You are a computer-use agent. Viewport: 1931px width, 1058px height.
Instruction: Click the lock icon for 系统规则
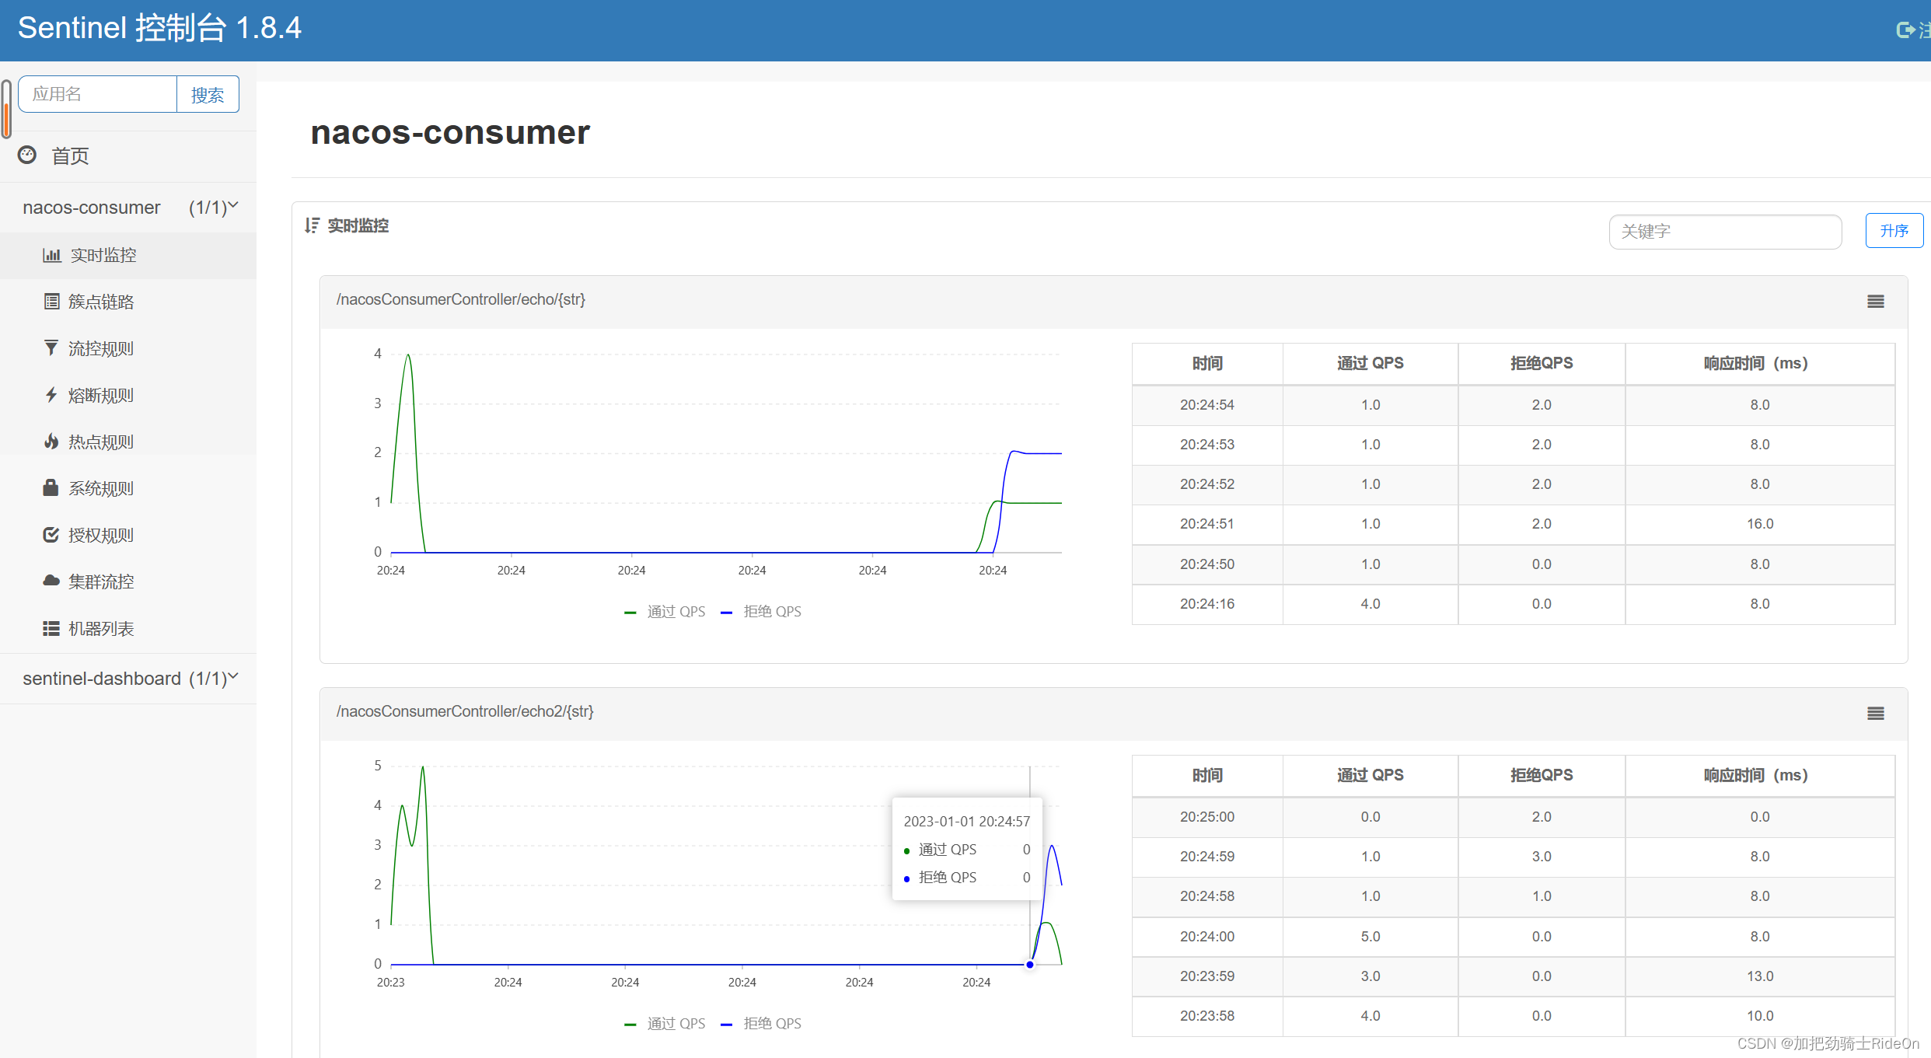click(51, 488)
